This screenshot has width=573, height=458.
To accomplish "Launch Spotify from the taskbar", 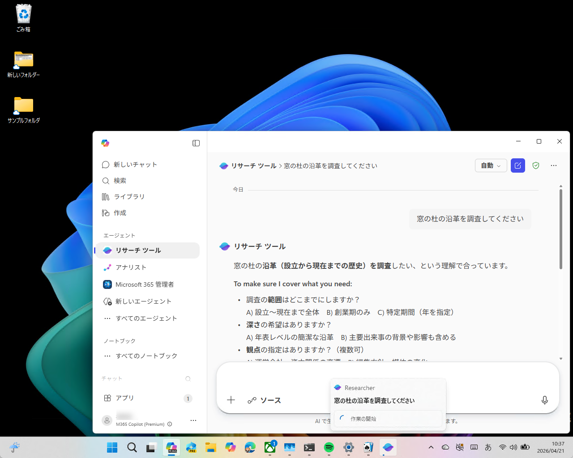I will tap(329, 447).
